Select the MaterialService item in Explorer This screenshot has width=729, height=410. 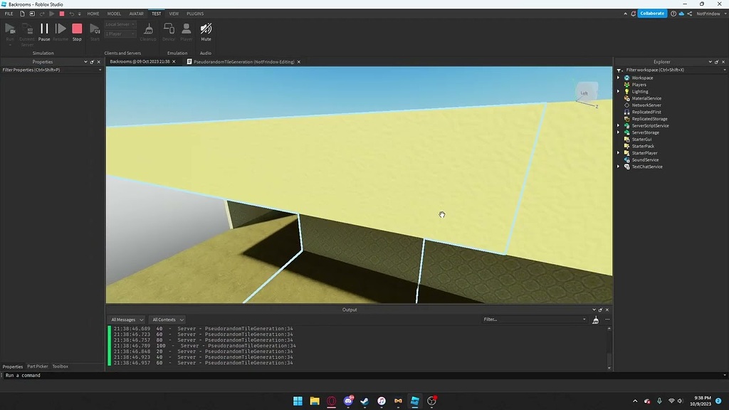click(x=646, y=98)
